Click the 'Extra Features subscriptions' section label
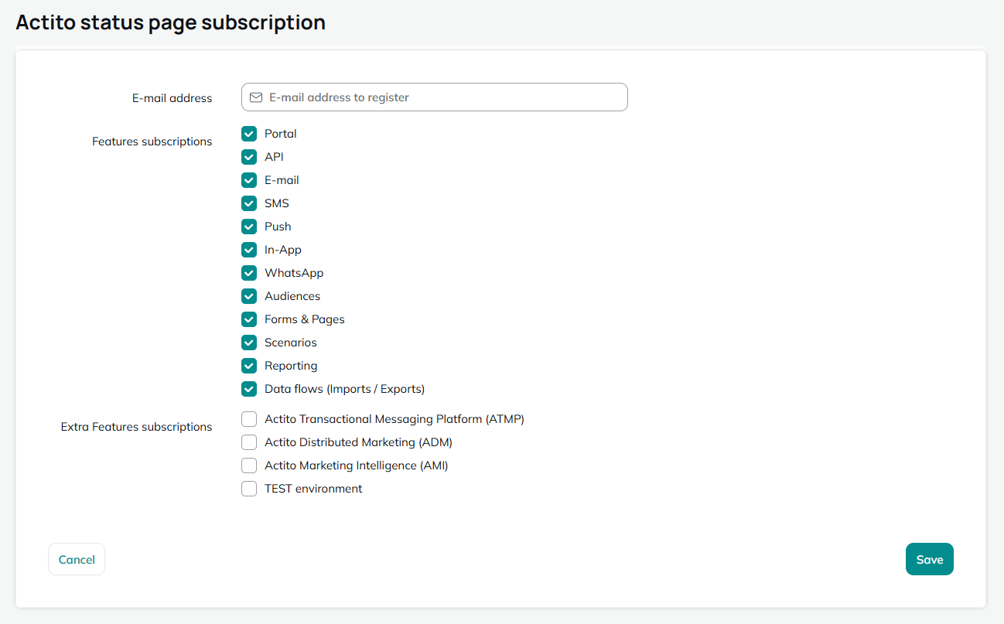 pyautogui.click(x=137, y=427)
